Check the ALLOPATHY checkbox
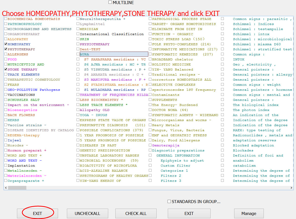Screen dimensions: 296x219 [x=6, y=39]
